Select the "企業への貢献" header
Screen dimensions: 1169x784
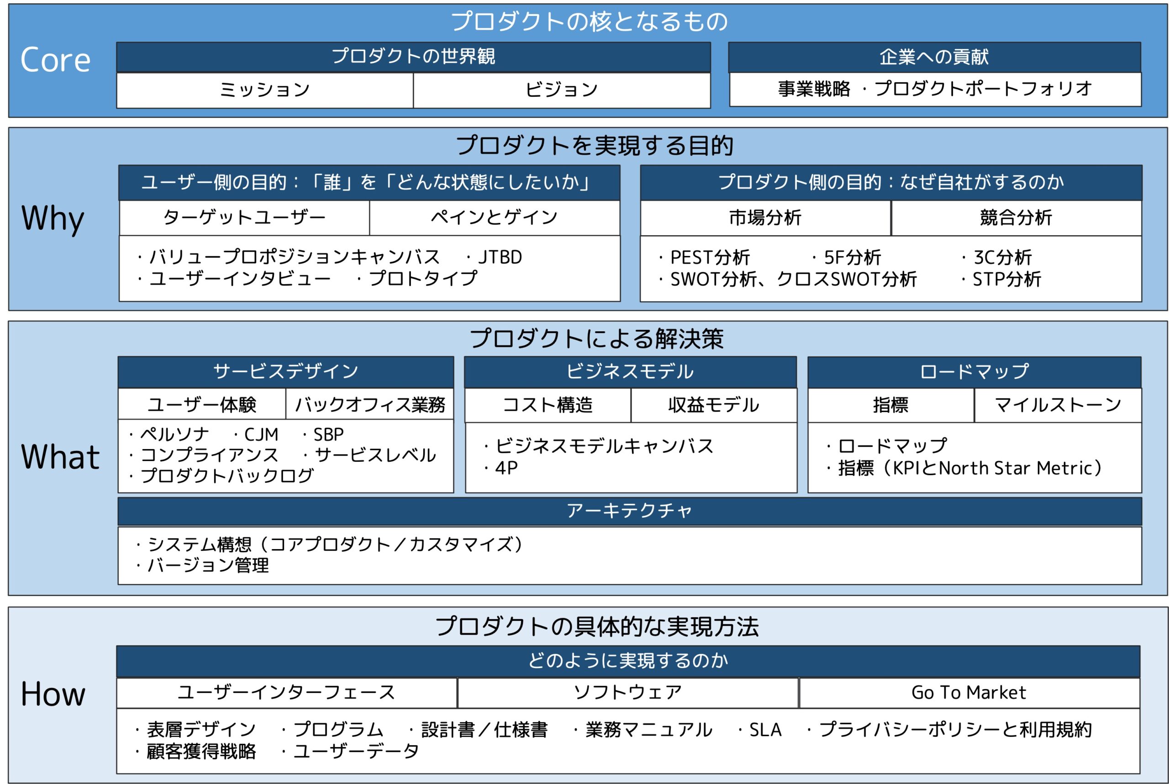(934, 57)
